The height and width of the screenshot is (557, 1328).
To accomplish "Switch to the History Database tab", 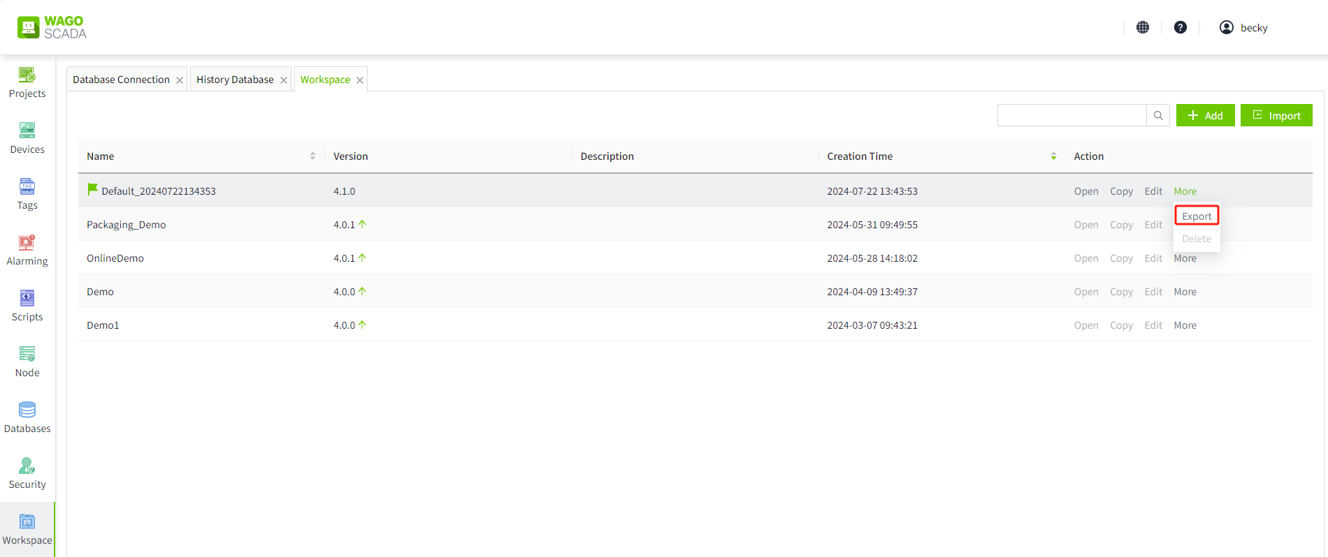I will [x=235, y=80].
